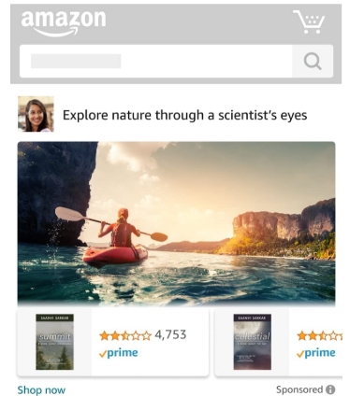Click the kayak hero banner image

[x=176, y=223]
